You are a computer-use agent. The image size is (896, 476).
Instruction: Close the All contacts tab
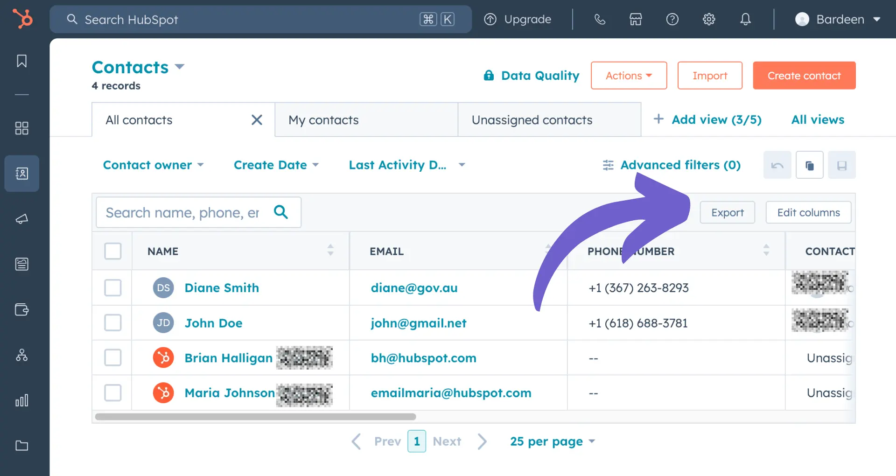pos(257,120)
